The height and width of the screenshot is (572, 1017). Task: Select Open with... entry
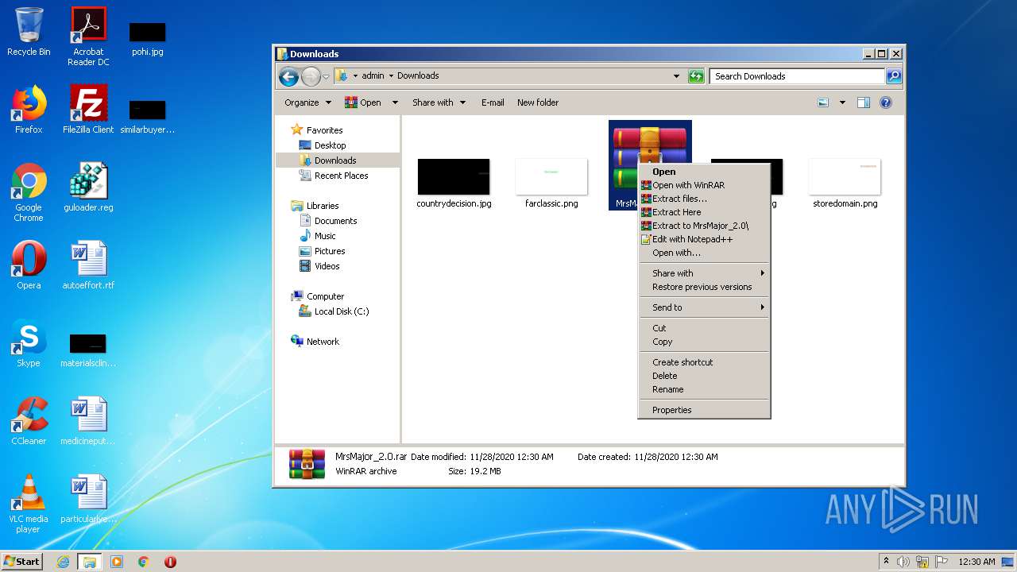[x=704, y=253]
